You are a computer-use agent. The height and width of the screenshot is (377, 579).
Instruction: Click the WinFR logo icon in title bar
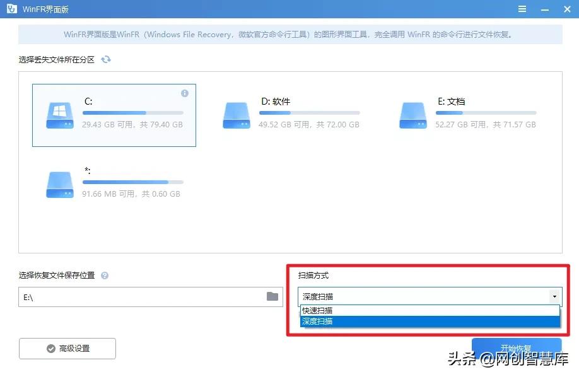[11, 8]
